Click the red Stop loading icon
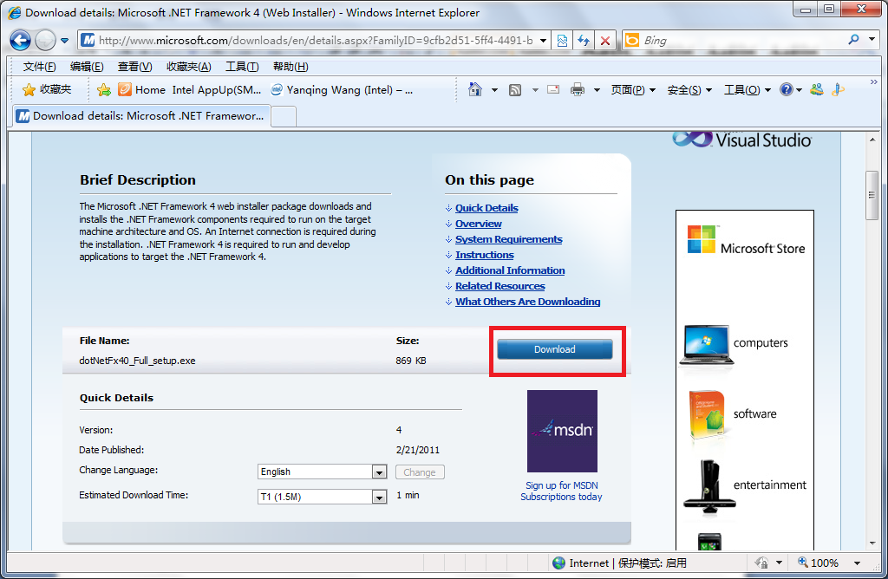 click(605, 40)
